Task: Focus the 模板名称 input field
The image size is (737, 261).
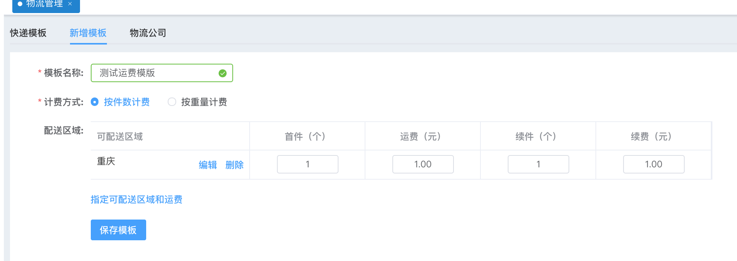Action: (162, 73)
